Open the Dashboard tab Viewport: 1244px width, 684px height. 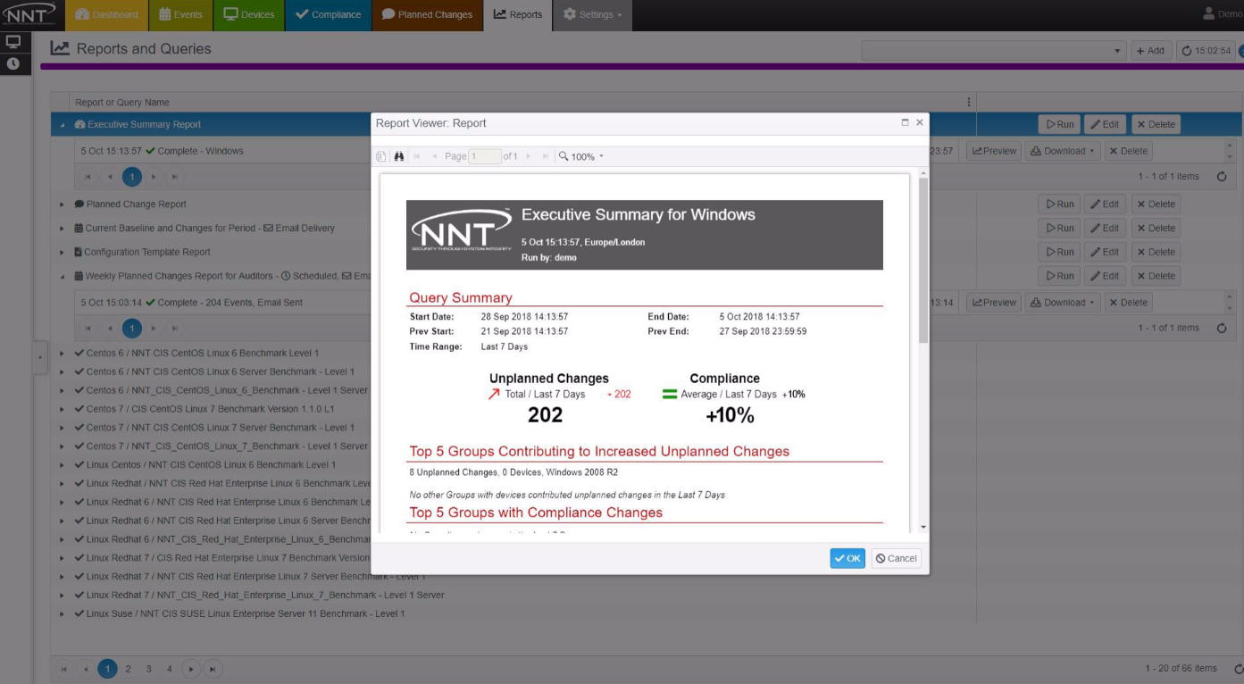pyautogui.click(x=107, y=14)
